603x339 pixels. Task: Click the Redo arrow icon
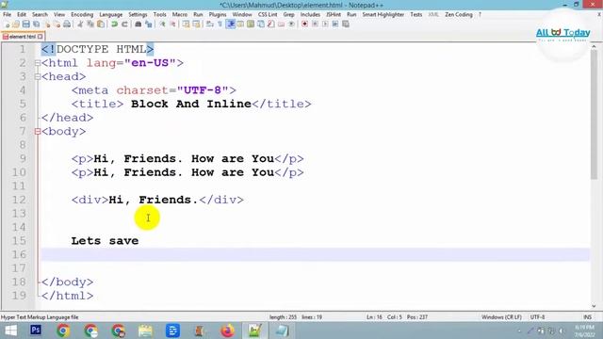click(x=124, y=24)
